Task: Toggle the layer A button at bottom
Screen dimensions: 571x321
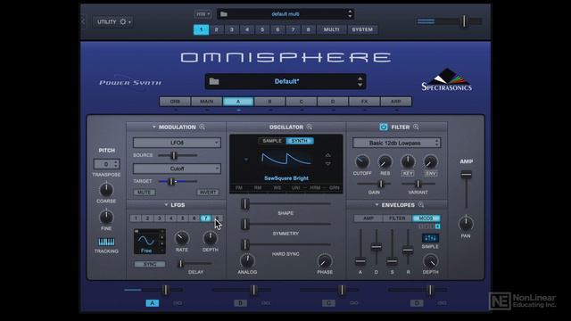Action: click(153, 303)
